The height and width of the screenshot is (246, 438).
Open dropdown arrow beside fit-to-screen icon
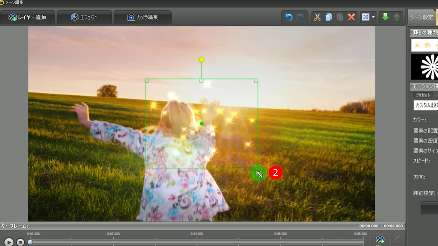click(373, 17)
